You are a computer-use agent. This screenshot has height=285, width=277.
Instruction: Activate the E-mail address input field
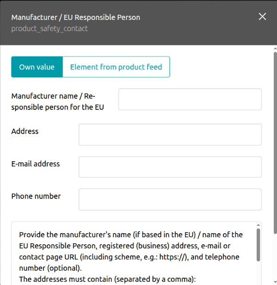170,167
